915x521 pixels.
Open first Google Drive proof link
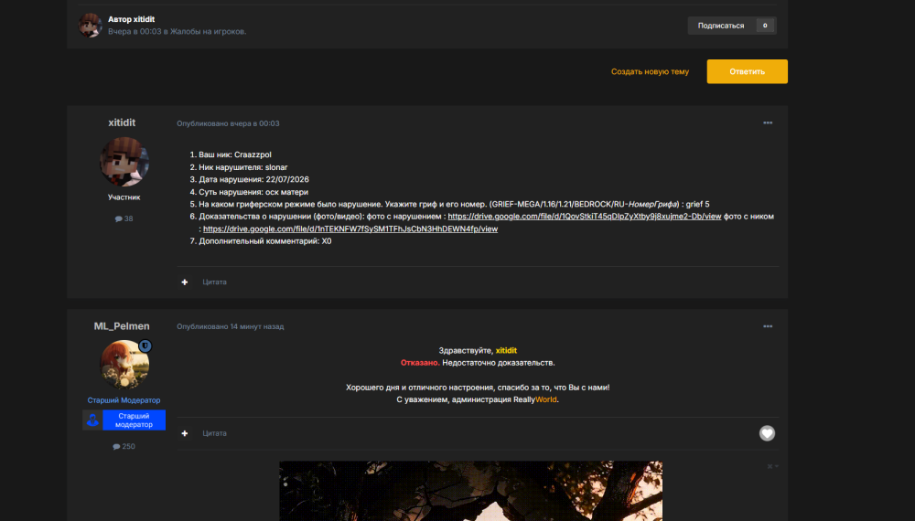point(584,217)
